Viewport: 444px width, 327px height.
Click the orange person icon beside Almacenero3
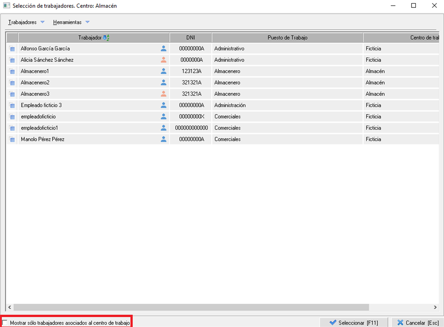pyautogui.click(x=163, y=94)
